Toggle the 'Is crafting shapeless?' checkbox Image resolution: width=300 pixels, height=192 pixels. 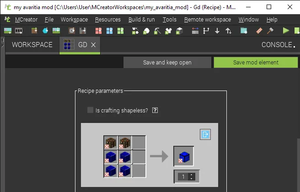pyautogui.click(x=90, y=110)
